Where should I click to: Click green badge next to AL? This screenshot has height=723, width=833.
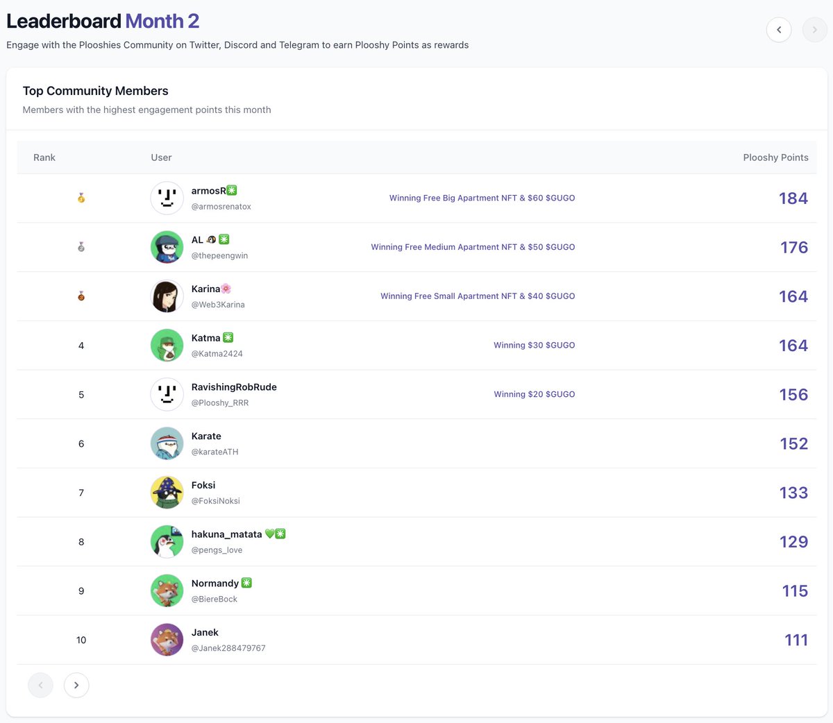[224, 239]
